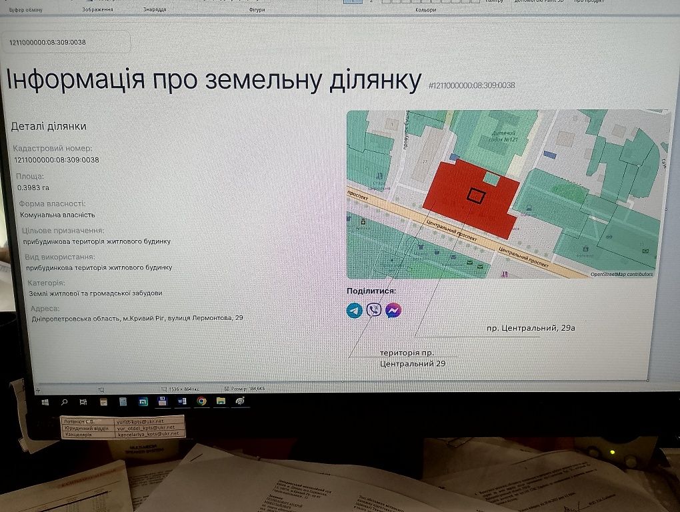Open the green-blue app icon on the taskbar
680x512 pixels.
(143, 402)
